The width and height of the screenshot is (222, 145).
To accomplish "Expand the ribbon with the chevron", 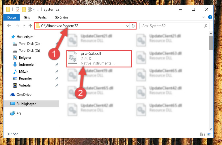I will [204, 17].
